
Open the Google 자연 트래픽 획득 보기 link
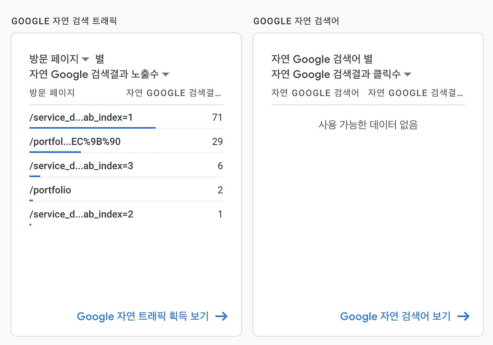pos(143,316)
